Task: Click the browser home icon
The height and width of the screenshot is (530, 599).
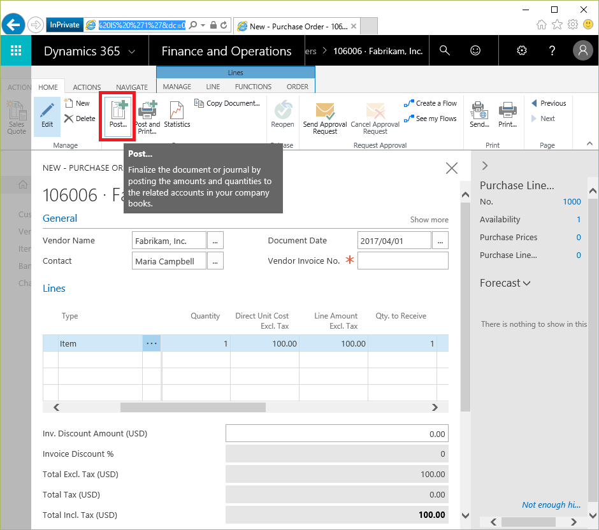Action: 541,25
